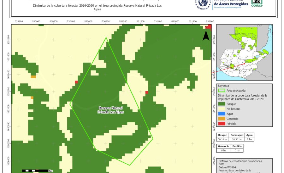Click the Bosque 56.16 ha table cell

point(222,139)
